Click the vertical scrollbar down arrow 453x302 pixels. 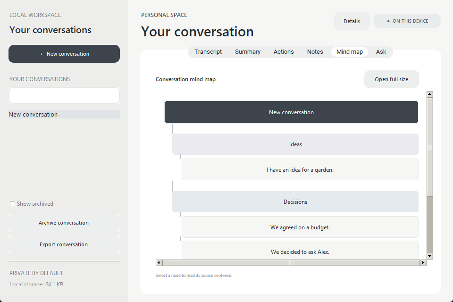tap(429, 256)
